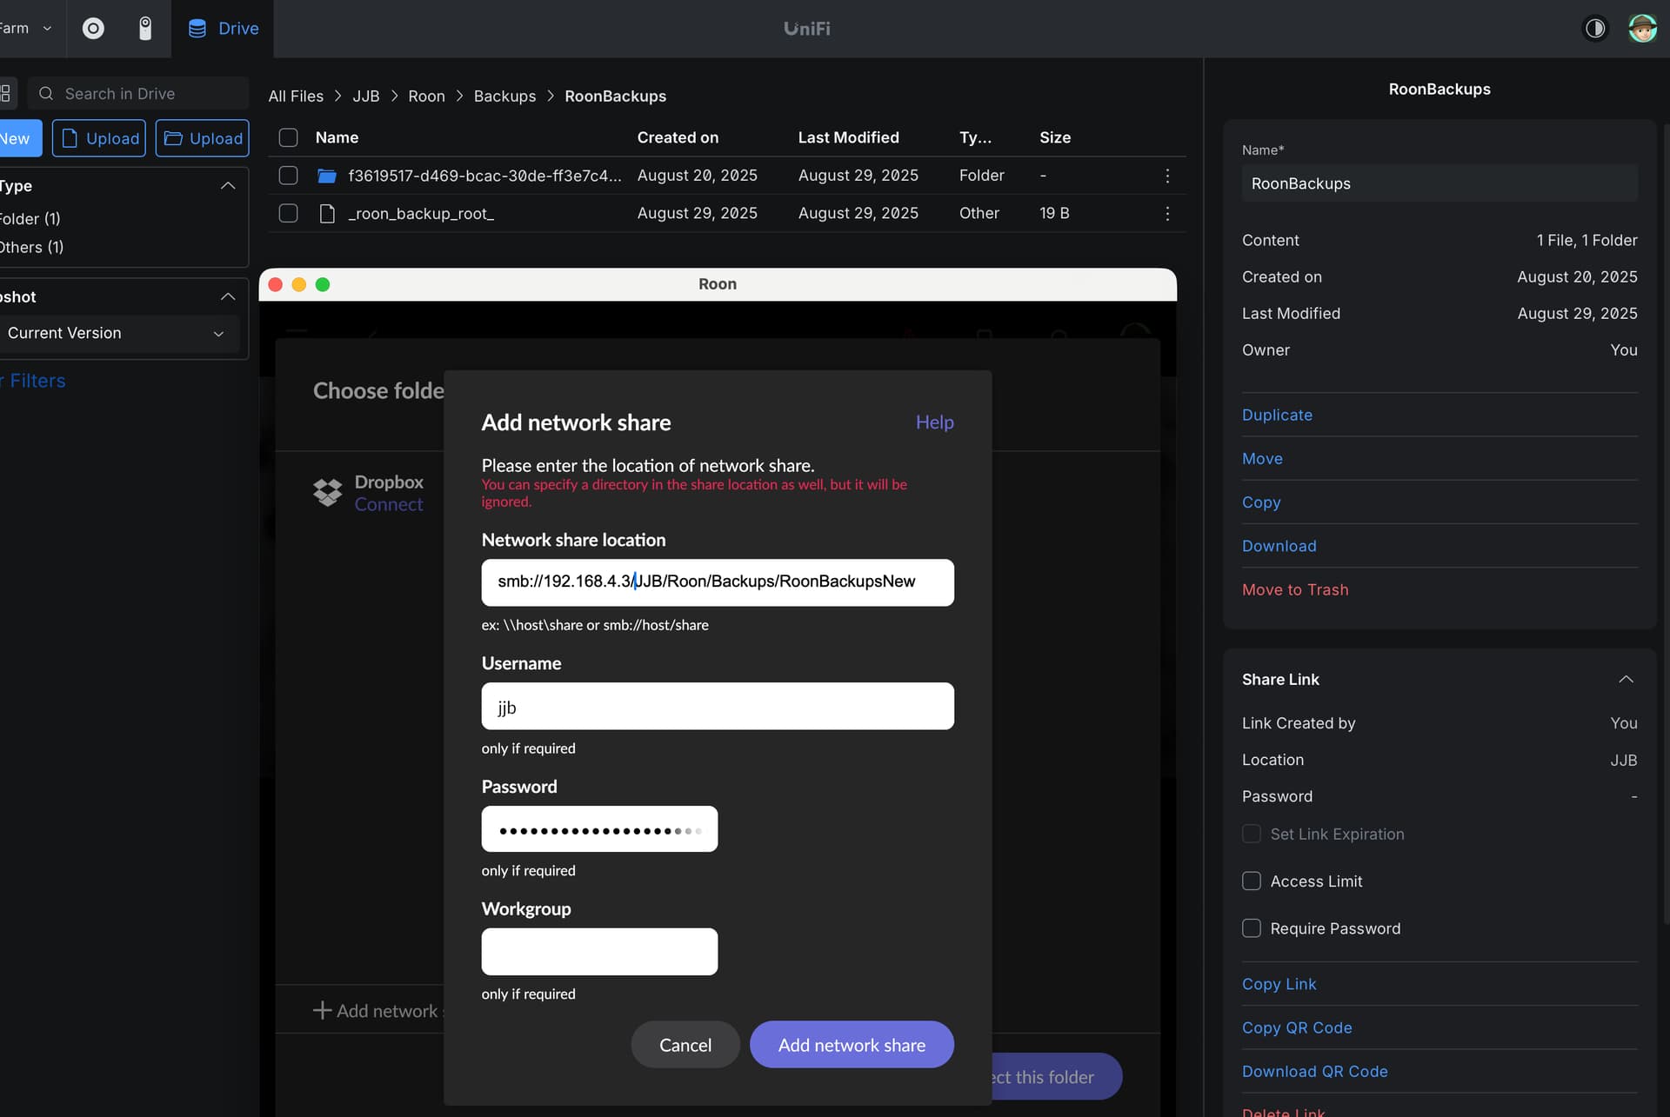
Task: Click the Dropbox logo icon
Action: [x=328, y=492]
